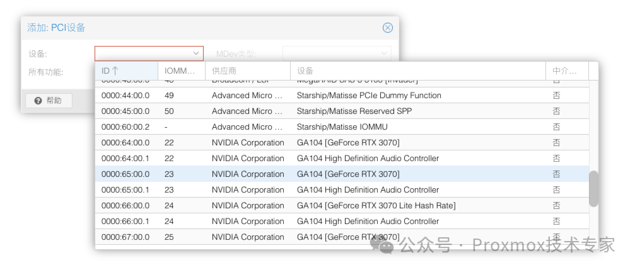635x270 pixels.
Task: Click the device name column header
Action: (x=417, y=71)
